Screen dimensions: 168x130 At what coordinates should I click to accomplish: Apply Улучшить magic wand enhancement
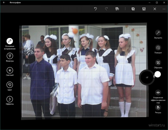[158, 33]
